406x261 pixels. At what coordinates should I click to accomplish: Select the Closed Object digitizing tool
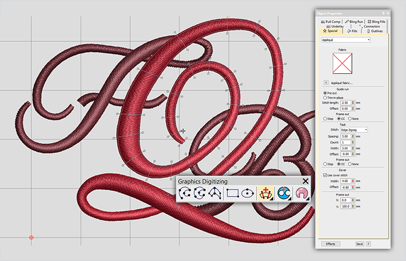199,193
